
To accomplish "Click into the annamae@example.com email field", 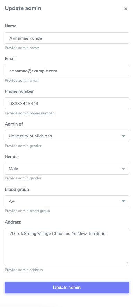I will click(x=67, y=71).
